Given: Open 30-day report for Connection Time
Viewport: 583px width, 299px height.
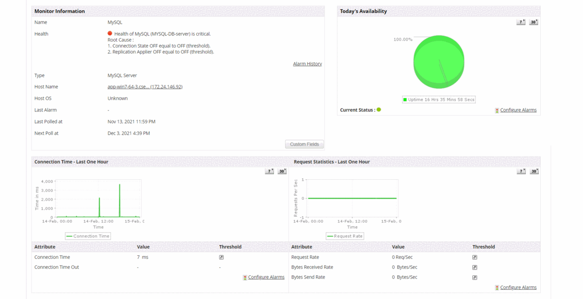Looking at the screenshot, I should tap(282, 171).
